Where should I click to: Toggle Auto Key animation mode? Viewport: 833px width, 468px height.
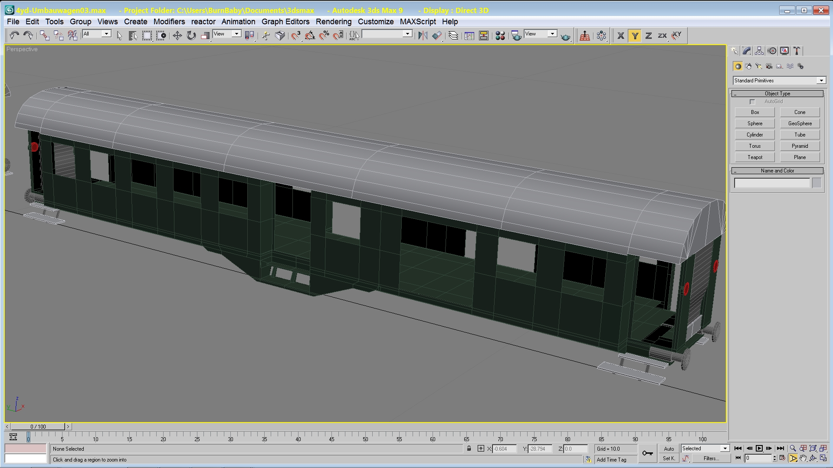tap(669, 449)
